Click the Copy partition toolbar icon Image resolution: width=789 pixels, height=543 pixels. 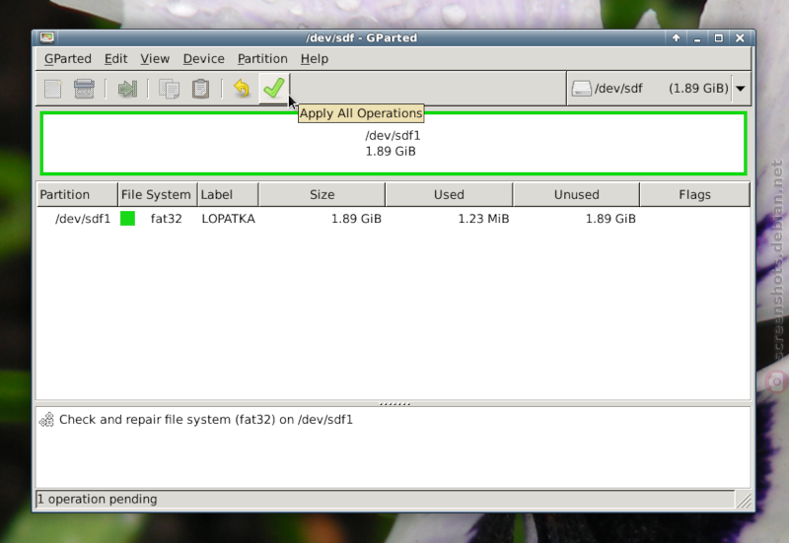pyautogui.click(x=169, y=89)
